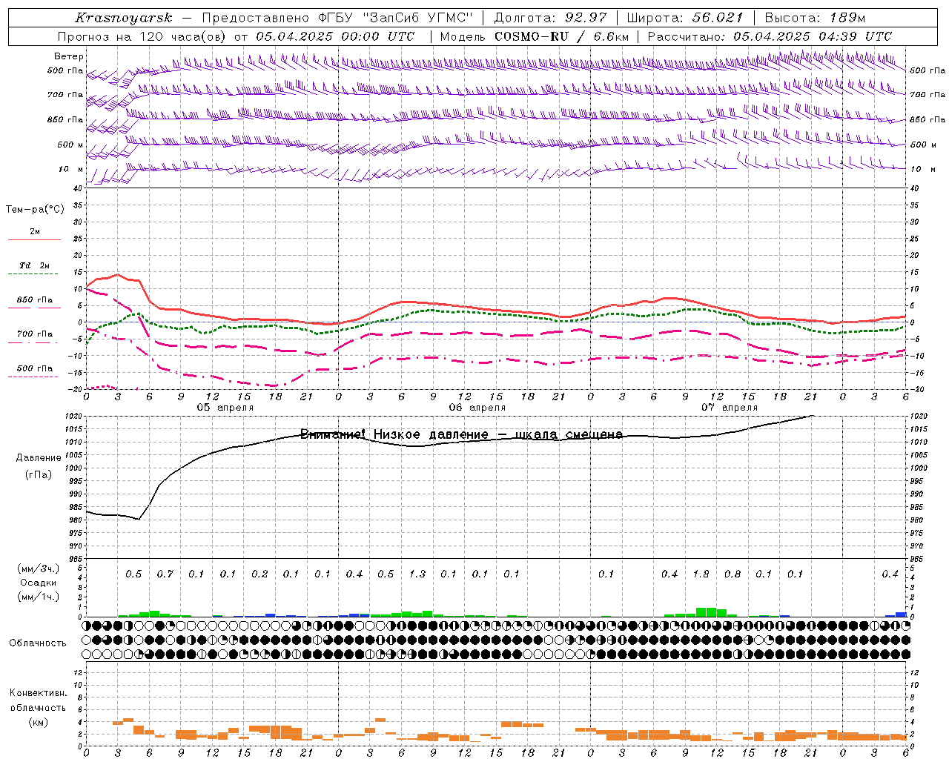Select the 'Долгота: 92.97' longitude value
949x759 pixels.
click(550, 18)
